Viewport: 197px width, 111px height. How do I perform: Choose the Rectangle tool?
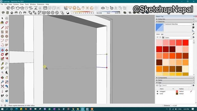click(x=2, y=32)
